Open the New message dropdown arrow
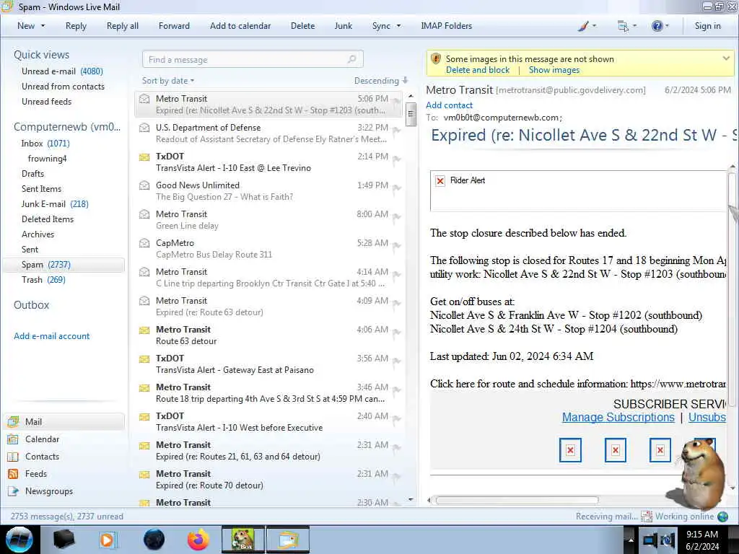 (43, 26)
